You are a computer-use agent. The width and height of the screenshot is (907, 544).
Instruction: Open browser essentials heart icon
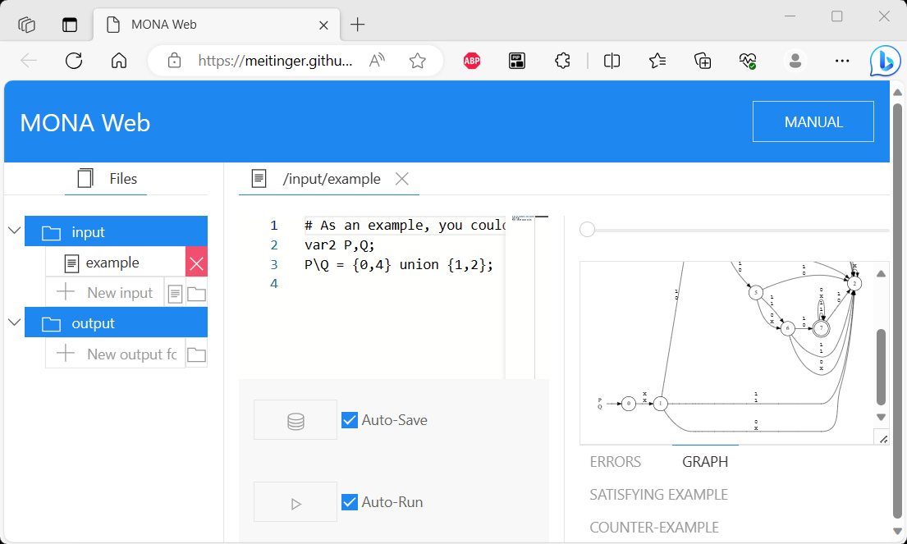[748, 60]
